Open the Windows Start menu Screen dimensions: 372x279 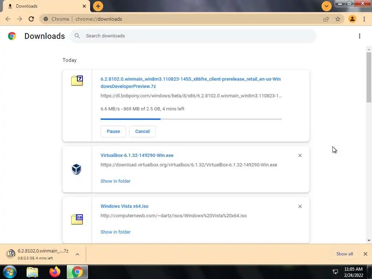9,272
